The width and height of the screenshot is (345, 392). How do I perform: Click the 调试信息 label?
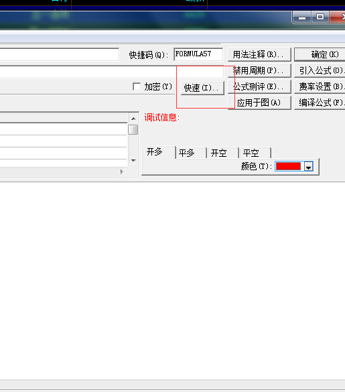161,117
